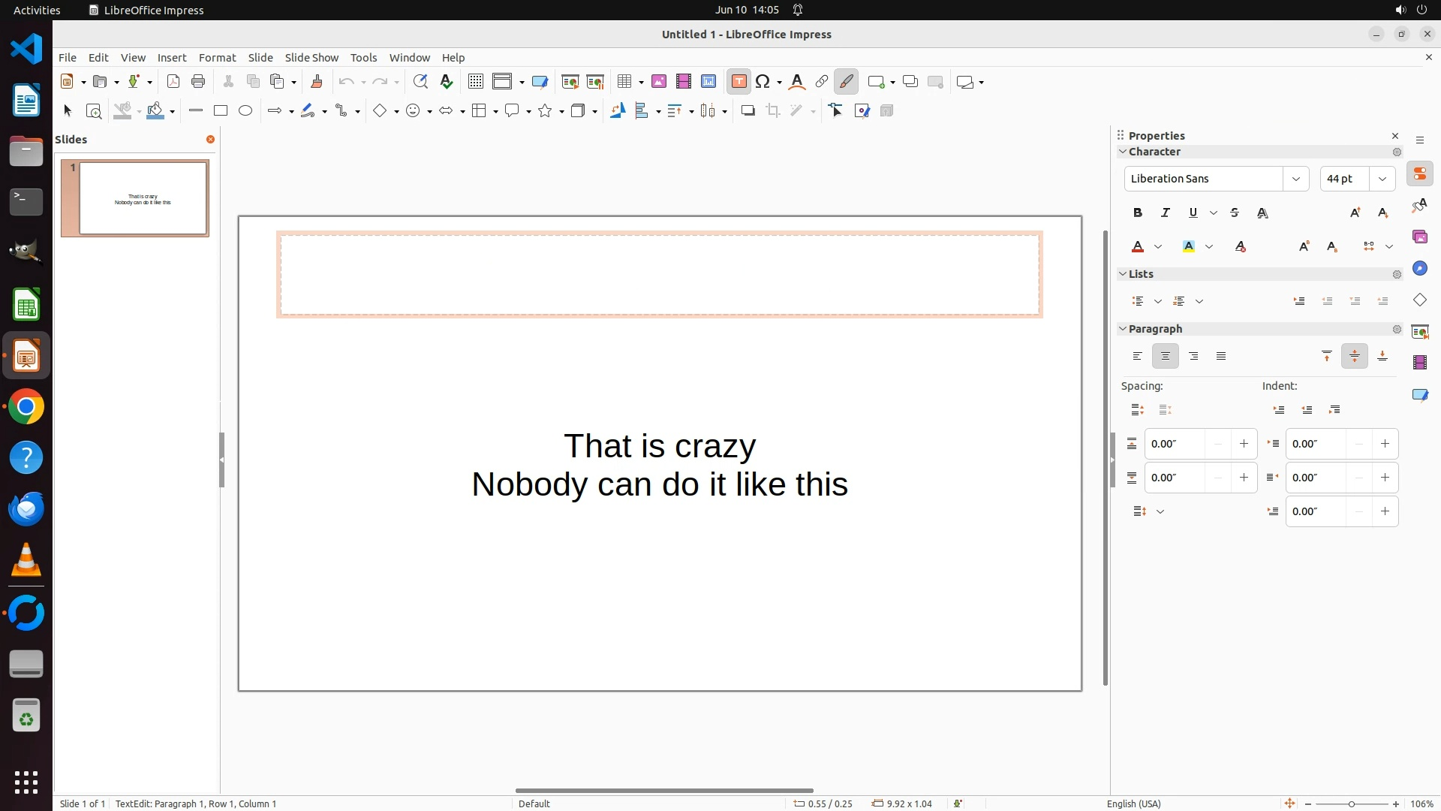Select the Rectangle shape tool
1441x811 pixels.
tap(221, 111)
